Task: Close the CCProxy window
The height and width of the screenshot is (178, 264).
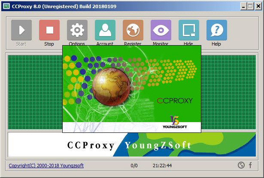Action: (x=258, y=6)
